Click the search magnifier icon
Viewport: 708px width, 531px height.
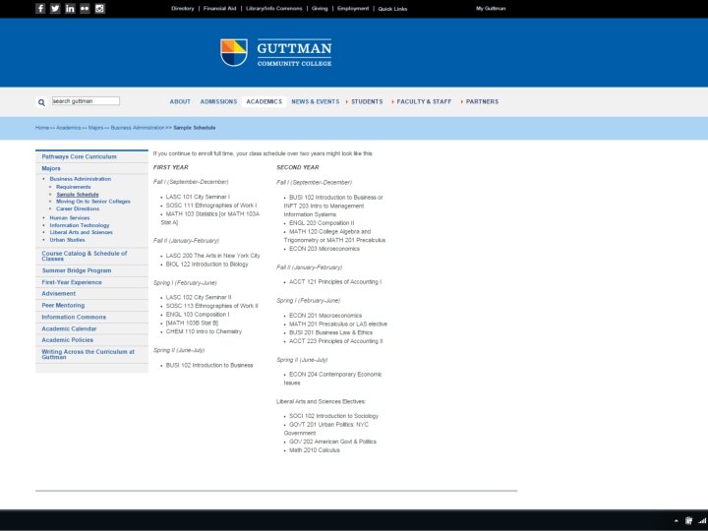click(x=41, y=102)
